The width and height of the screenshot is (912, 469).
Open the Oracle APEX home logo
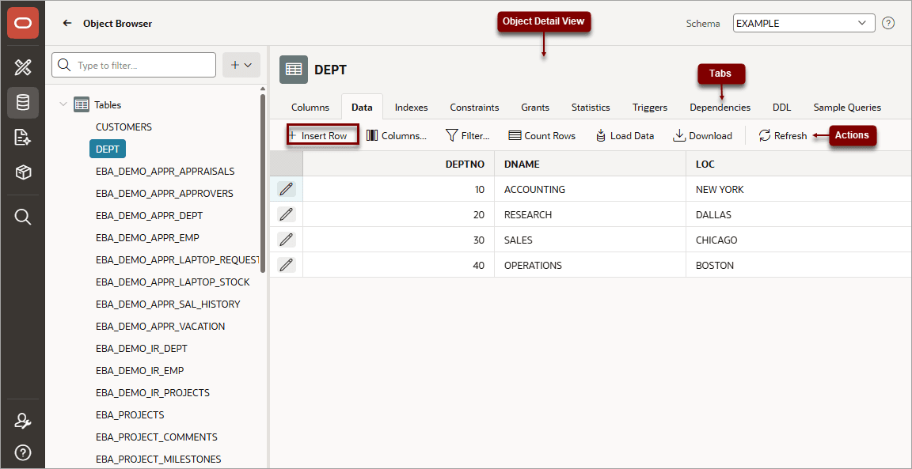click(23, 23)
